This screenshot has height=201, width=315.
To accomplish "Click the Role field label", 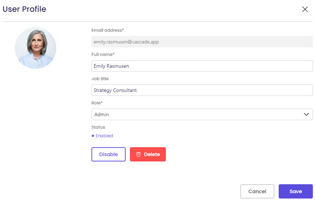I will click(x=97, y=103).
